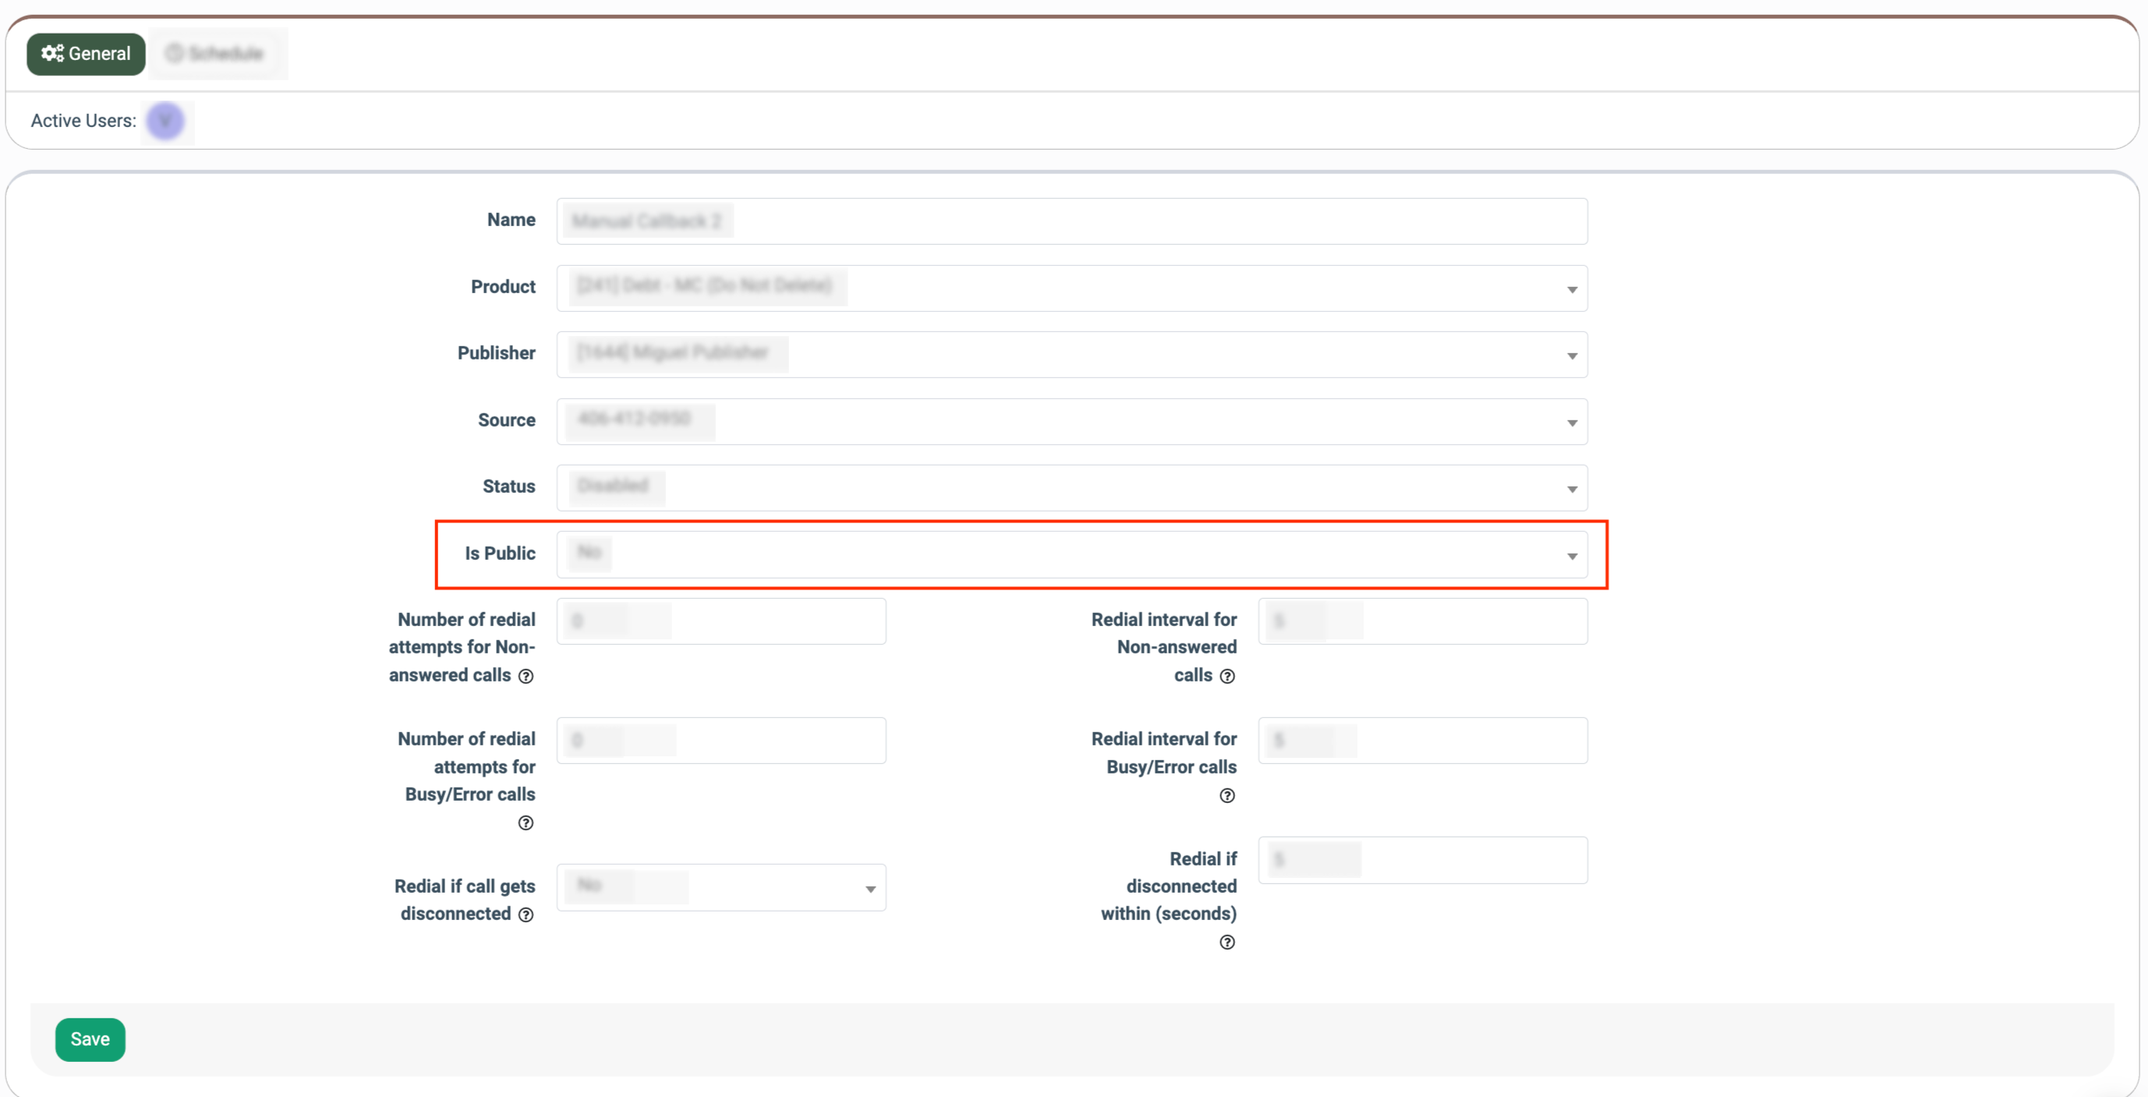Screen dimensions: 2148x1097
Task: Focus the Non-answered redial attempts field
Action: click(x=720, y=622)
